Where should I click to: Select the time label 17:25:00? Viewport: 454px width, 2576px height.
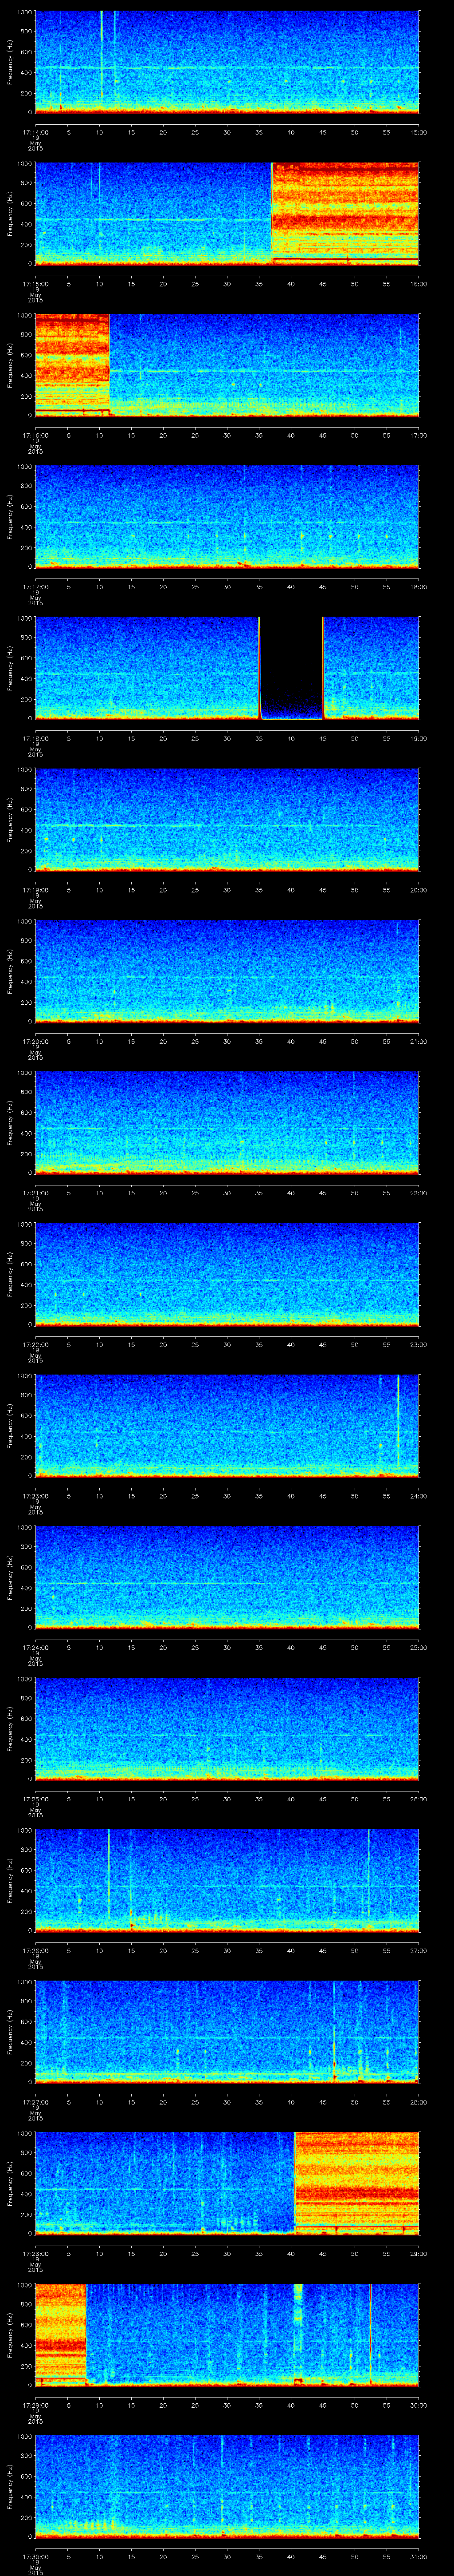coord(35,1799)
